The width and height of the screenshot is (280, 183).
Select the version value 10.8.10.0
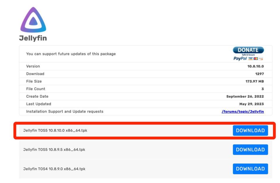click(x=256, y=66)
